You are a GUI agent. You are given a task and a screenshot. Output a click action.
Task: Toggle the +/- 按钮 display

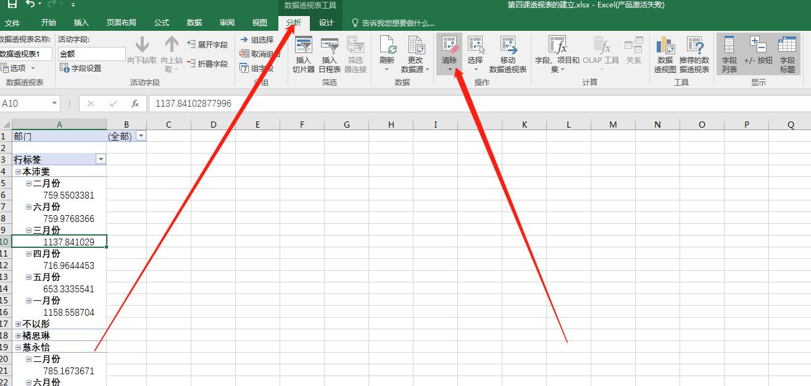tap(758, 51)
